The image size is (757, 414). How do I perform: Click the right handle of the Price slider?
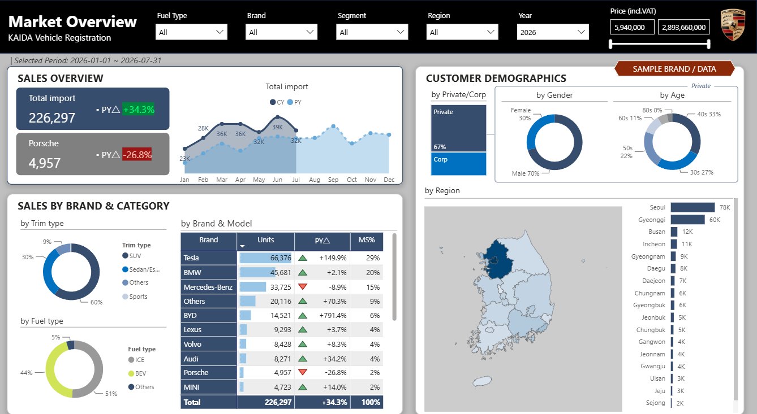coord(708,44)
